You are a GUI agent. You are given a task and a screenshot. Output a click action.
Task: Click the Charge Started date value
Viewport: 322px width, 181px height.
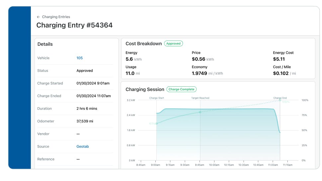[93, 83]
